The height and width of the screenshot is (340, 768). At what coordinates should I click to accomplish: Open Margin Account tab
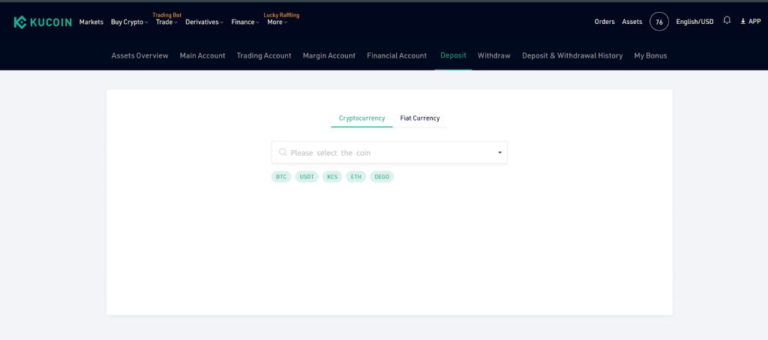pyautogui.click(x=329, y=55)
